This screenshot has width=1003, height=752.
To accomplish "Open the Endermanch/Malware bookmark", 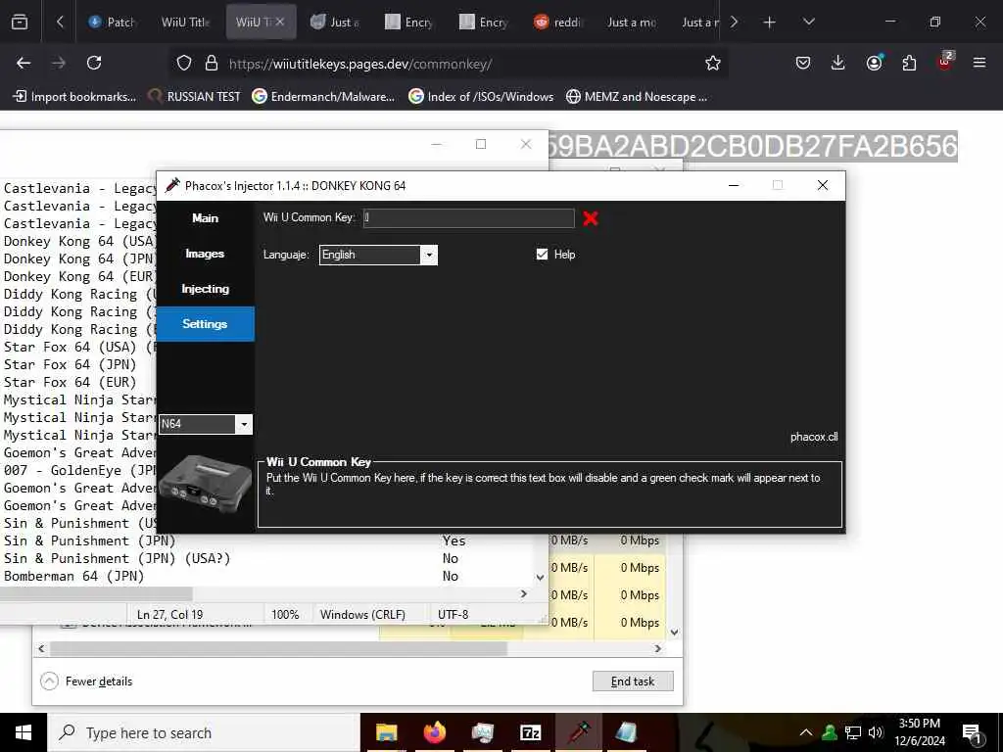I will pos(323,97).
